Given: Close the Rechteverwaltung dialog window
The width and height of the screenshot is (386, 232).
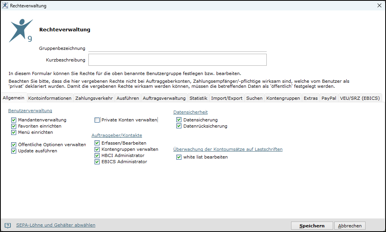Looking at the screenshot, I should (379, 5).
